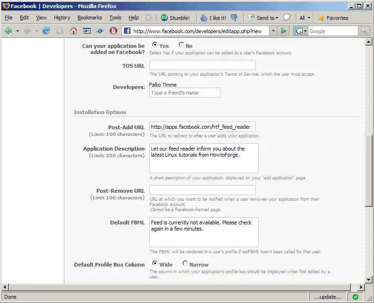Click the Facebook favicon in address bar

click(x=127, y=31)
